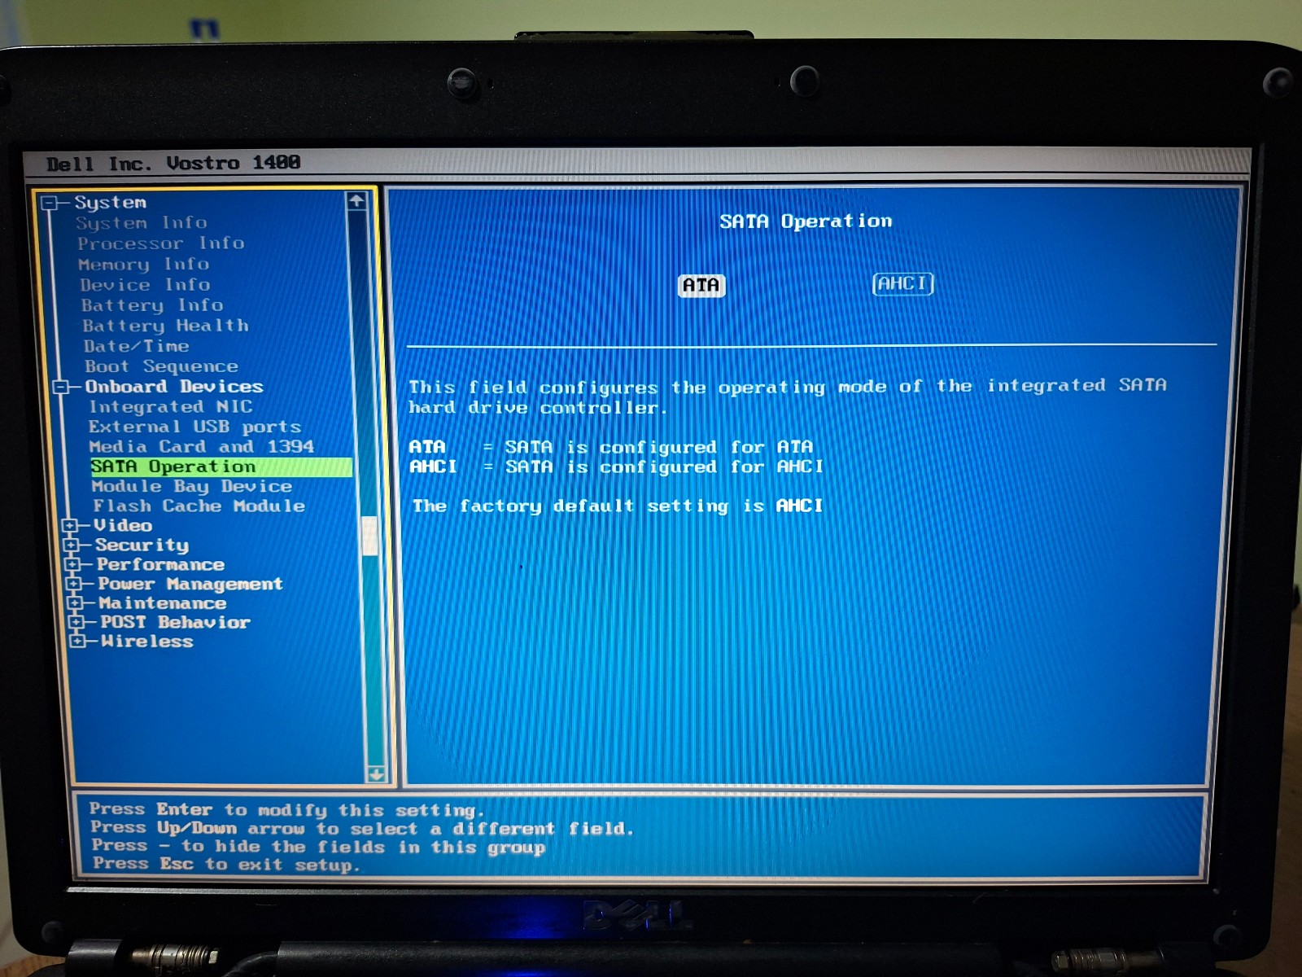Open System Info entry
The height and width of the screenshot is (977, 1302).
pyautogui.click(x=142, y=223)
